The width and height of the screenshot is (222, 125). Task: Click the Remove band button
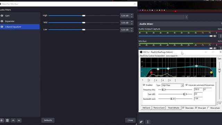(x=159, y=108)
